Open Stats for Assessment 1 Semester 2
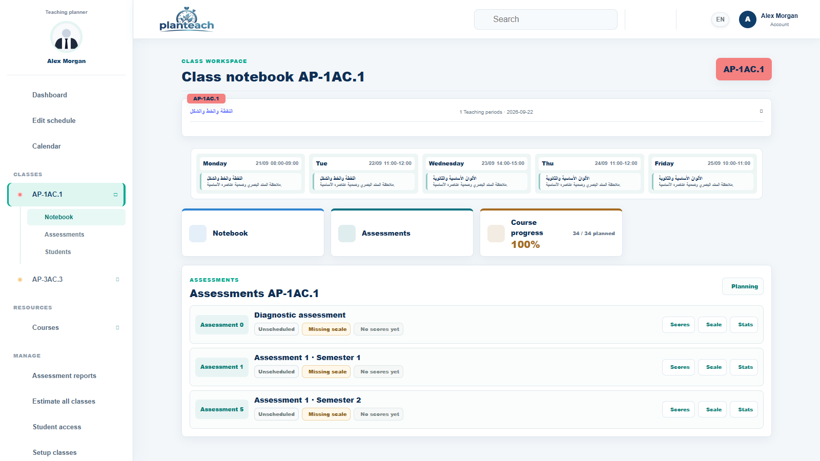The image size is (820, 461). coord(744,410)
